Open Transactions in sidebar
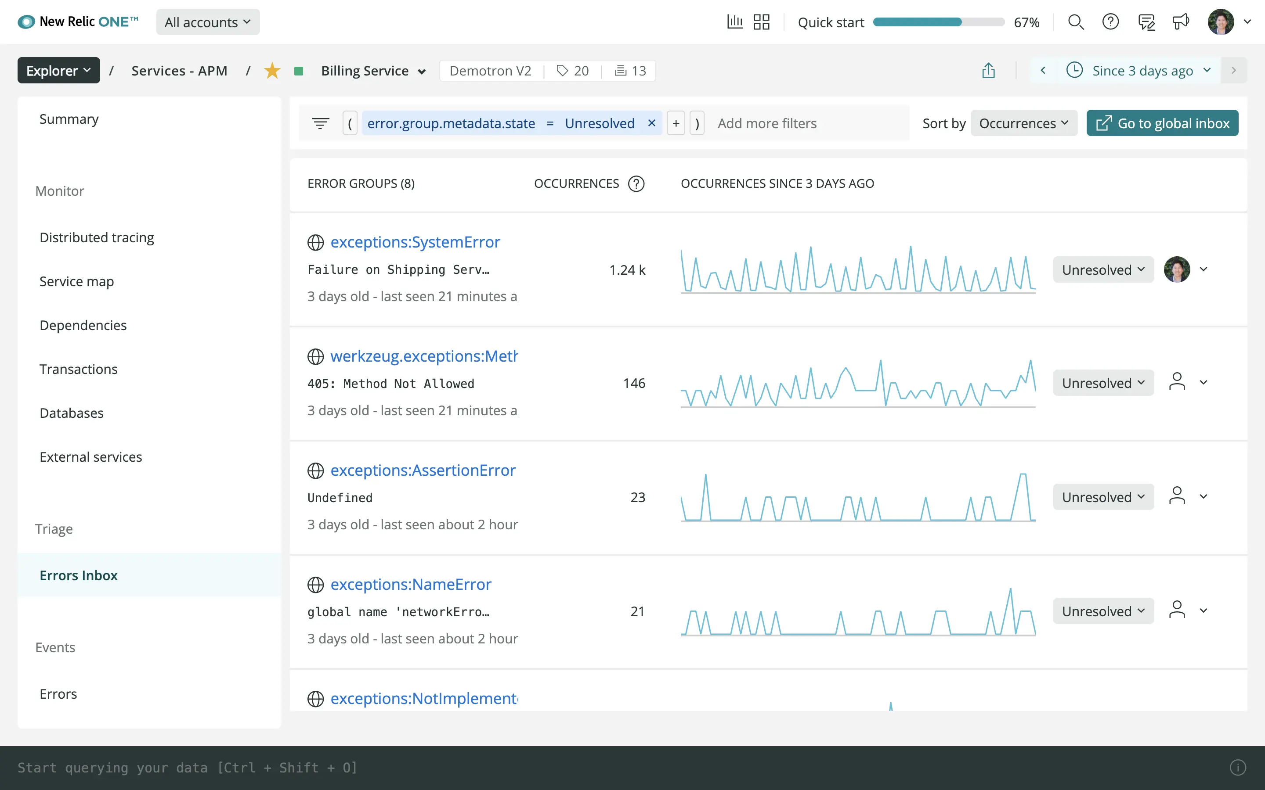Screen dimensions: 1265x790 pyautogui.click(x=149, y=369)
